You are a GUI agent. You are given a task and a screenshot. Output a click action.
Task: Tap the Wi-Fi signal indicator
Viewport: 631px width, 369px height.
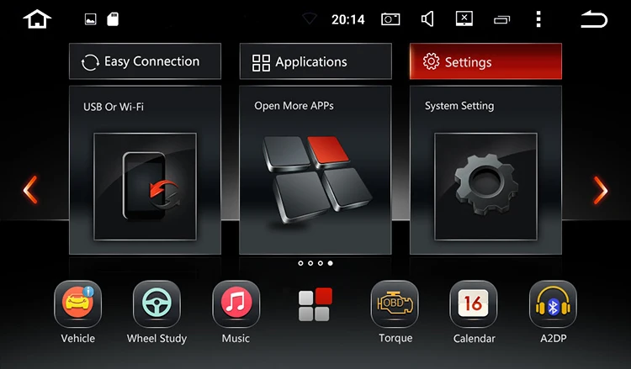coord(310,18)
